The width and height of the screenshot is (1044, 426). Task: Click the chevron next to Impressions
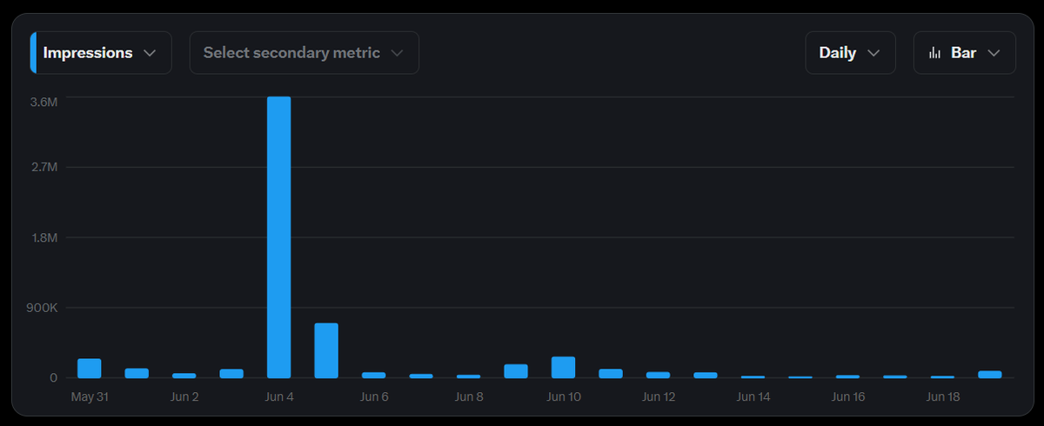[150, 53]
